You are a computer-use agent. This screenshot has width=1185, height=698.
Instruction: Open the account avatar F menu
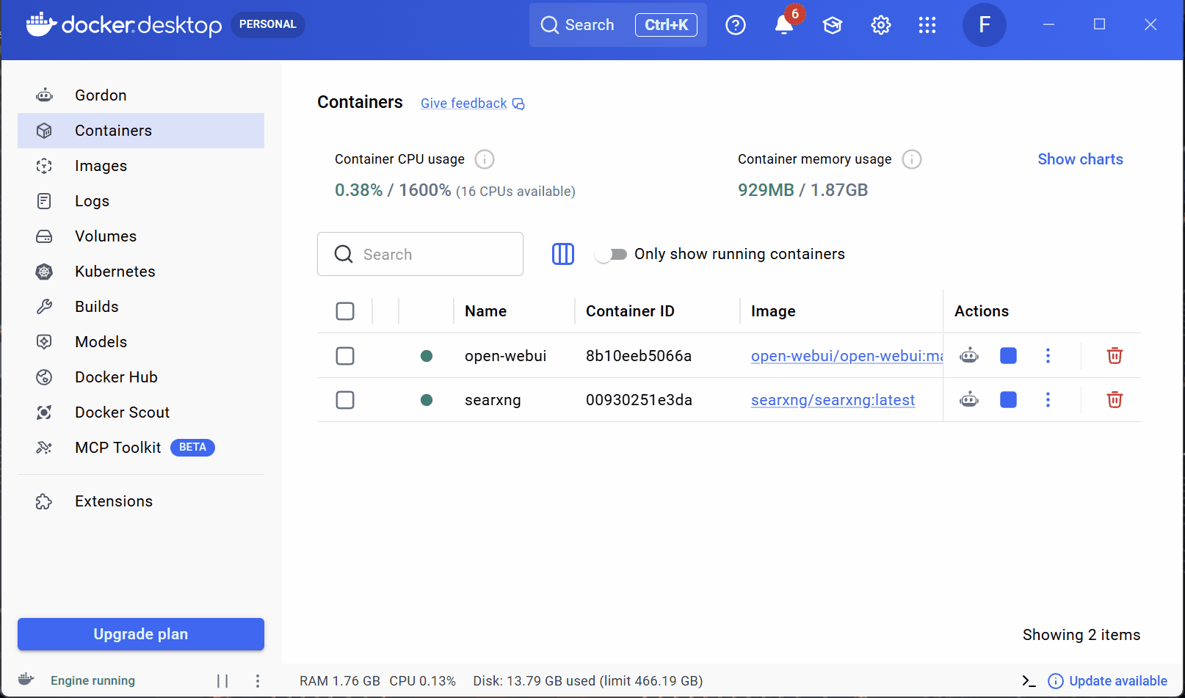coord(984,25)
